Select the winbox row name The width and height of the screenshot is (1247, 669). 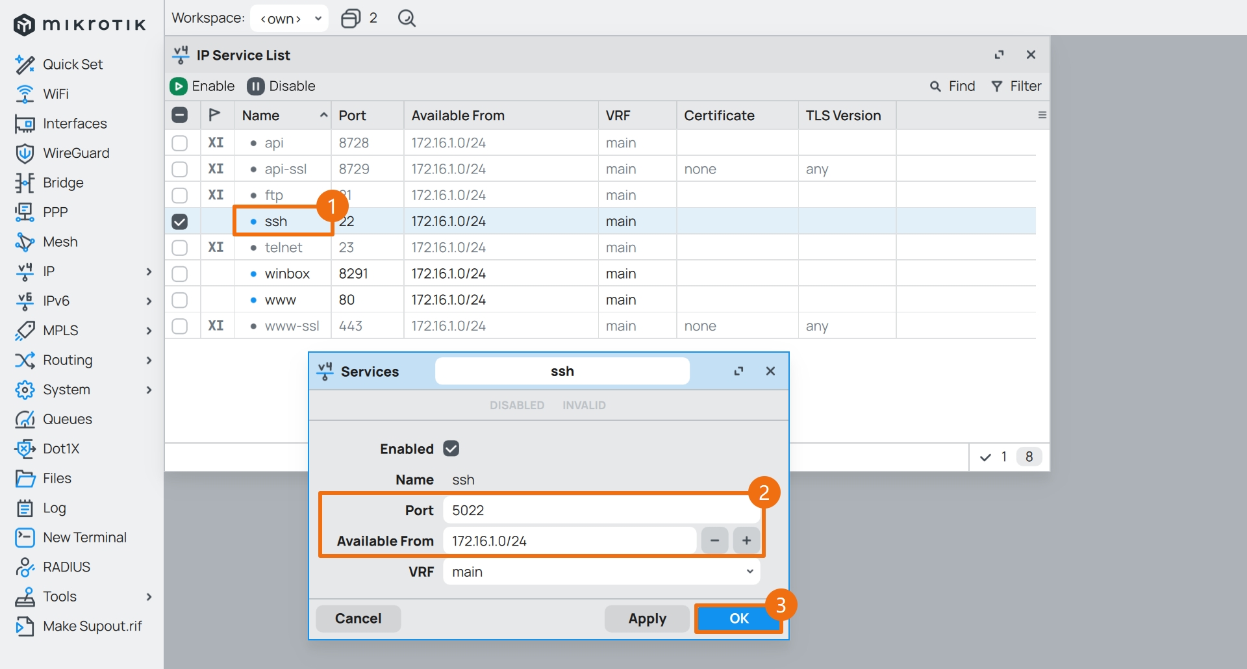coord(287,273)
